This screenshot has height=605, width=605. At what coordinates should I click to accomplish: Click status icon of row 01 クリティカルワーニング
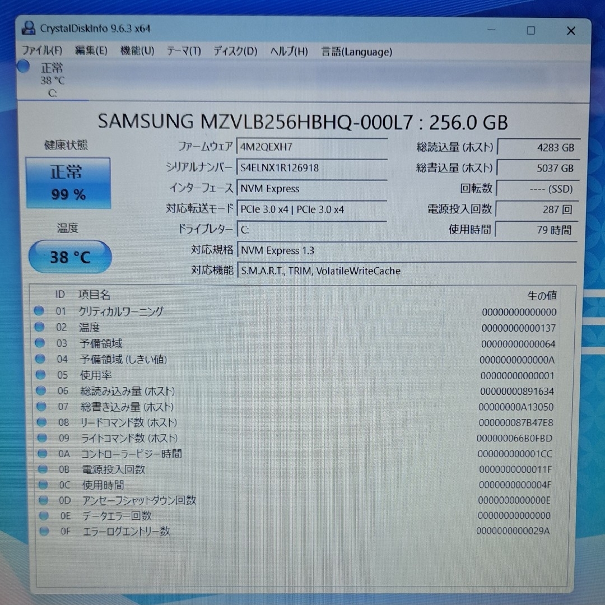(39, 310)
